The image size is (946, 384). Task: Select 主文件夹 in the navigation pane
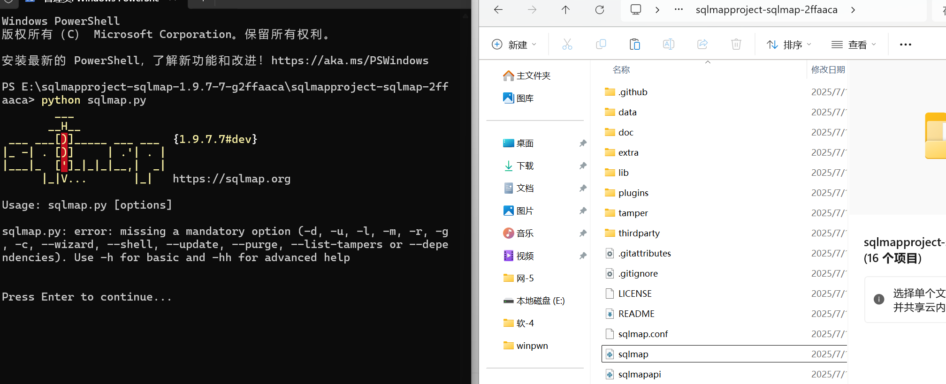[x=526, y=75]
